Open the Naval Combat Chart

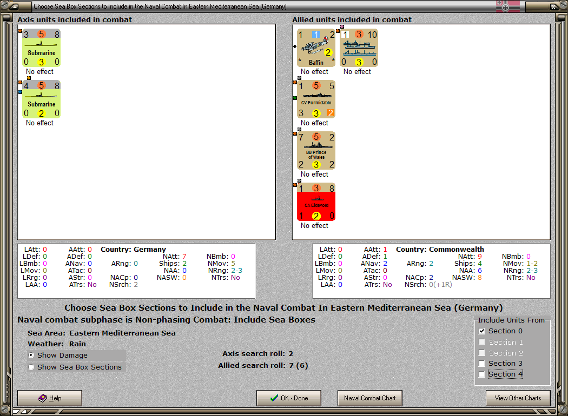(x=370, y=398)
